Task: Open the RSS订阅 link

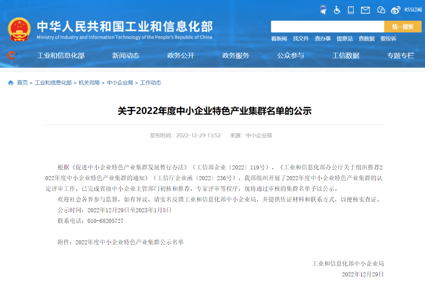Action: [x=413, y=10]
